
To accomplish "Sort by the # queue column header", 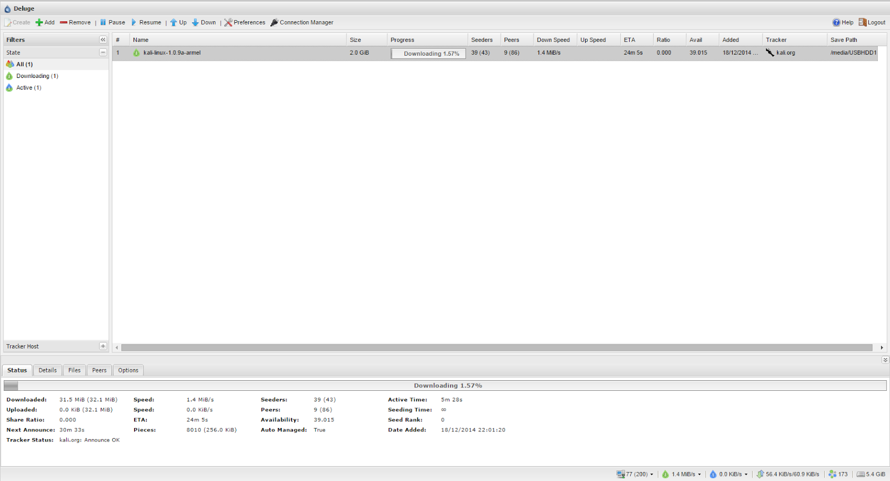I will tap(121, 40).
